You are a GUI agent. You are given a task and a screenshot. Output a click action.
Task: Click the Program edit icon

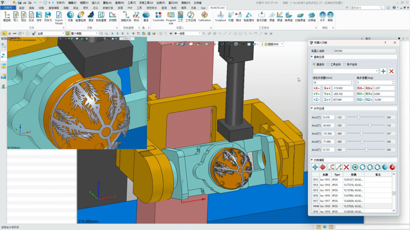click(x=171, y=15)
